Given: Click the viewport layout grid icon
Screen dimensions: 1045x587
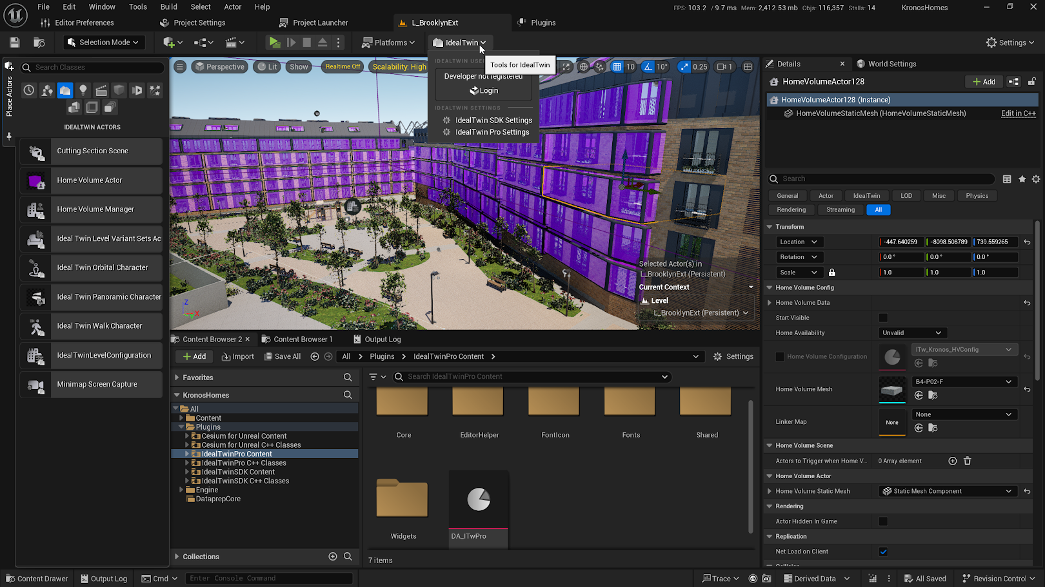Looking at the screenshot, I should point(748,66).
